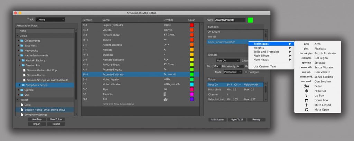Collapse the Session Pro folder

(x=20, y=65)
